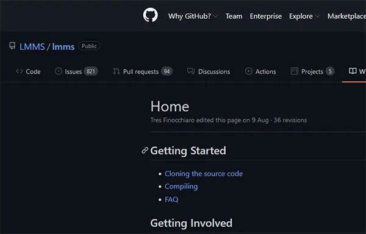Open the Team page
The image size is (366, 234).
pos(234,16)
